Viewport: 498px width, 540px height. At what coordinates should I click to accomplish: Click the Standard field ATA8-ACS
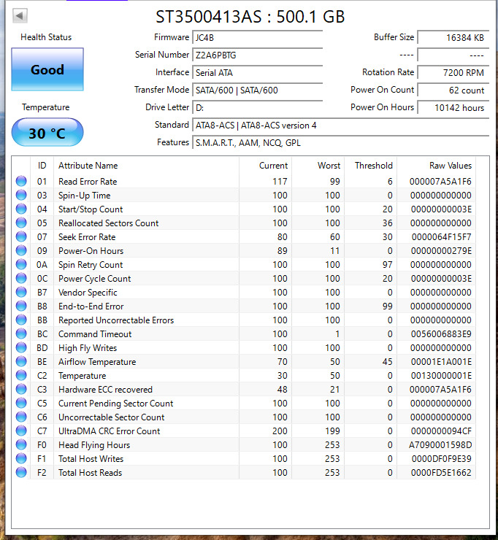pos(341,126)
